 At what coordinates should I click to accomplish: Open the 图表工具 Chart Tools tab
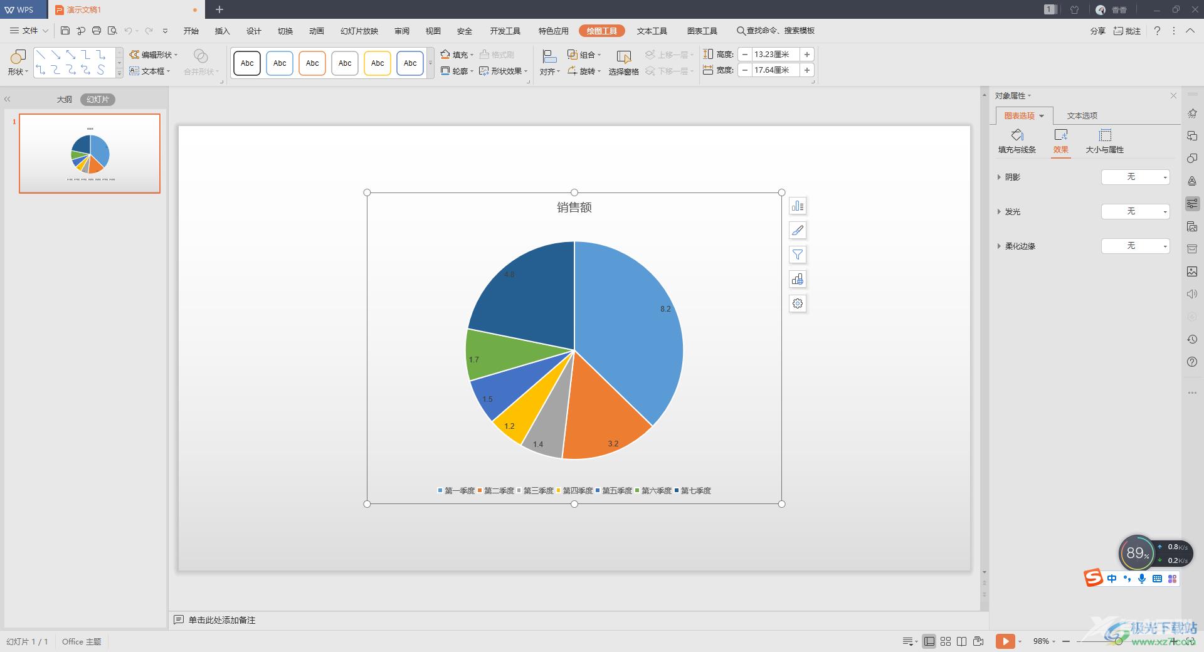click(x=702, y=31)
